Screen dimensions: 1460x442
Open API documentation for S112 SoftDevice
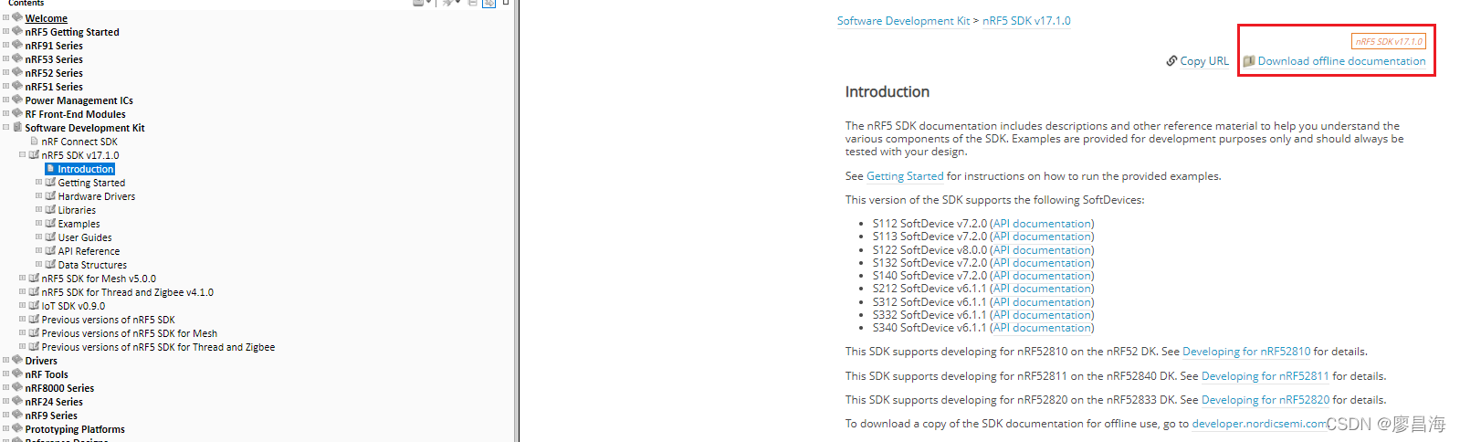click(1042, 224)
